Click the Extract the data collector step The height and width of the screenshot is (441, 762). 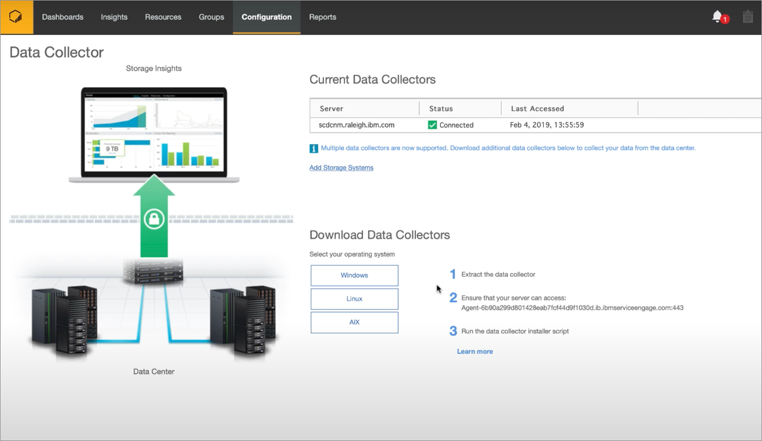pyautogui.click(x=498, y=274)
